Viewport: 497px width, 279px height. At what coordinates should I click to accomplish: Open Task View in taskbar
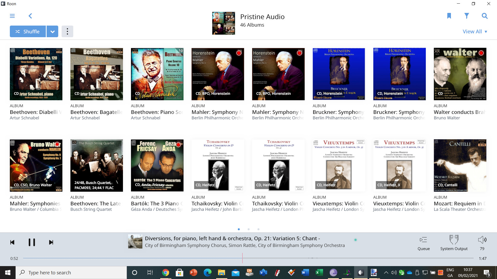pyautogui.click(x=150, y=273)
